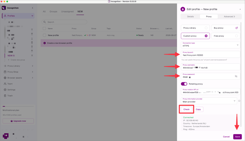Image resolution: width=245 pixels, height=141 pixels.
Task: Click the Edit profile avatar icon
Action: click(183, 9)
